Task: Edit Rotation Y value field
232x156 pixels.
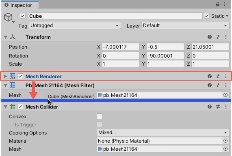Action: [x=165, y=56]
